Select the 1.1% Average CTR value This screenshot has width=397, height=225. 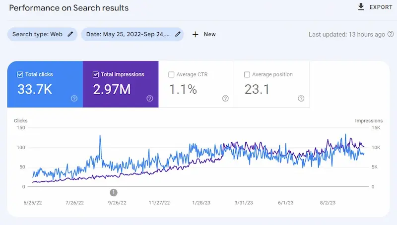click(x=183, y=90)
